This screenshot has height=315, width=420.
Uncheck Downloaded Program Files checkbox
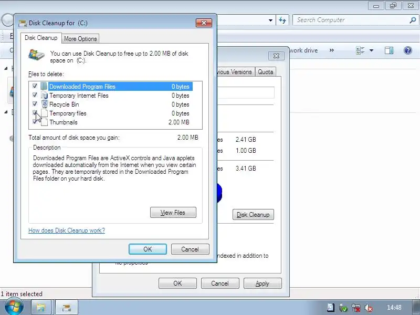tap(35, 86)
